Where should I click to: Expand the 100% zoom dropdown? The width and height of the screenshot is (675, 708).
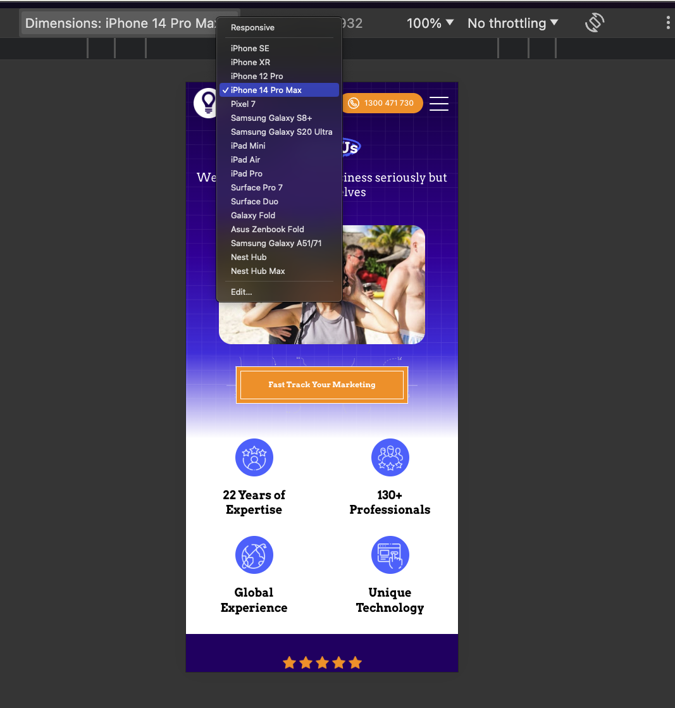tap(430, 23)
